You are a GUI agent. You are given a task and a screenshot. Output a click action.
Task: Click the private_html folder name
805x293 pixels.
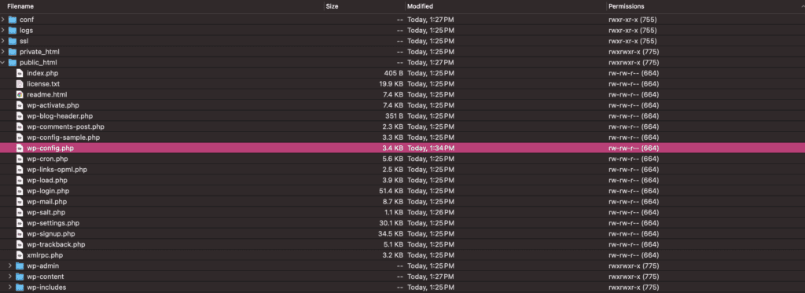[40, 52]
